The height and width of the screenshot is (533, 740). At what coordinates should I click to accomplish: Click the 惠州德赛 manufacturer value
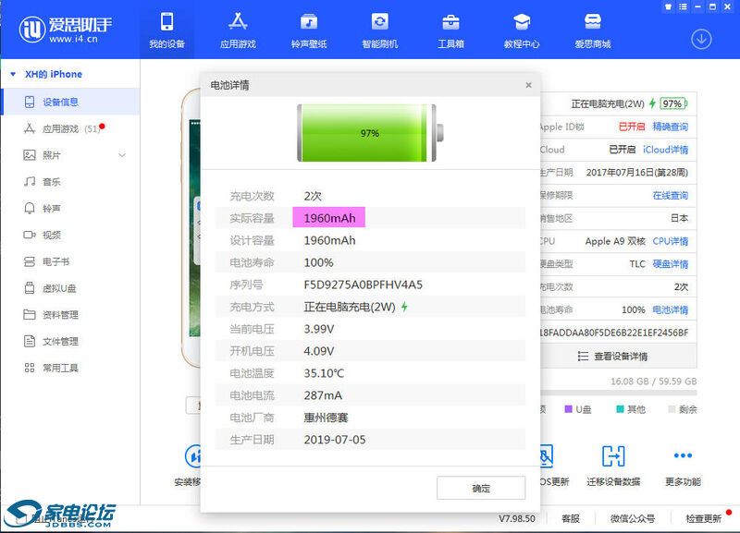326,418
